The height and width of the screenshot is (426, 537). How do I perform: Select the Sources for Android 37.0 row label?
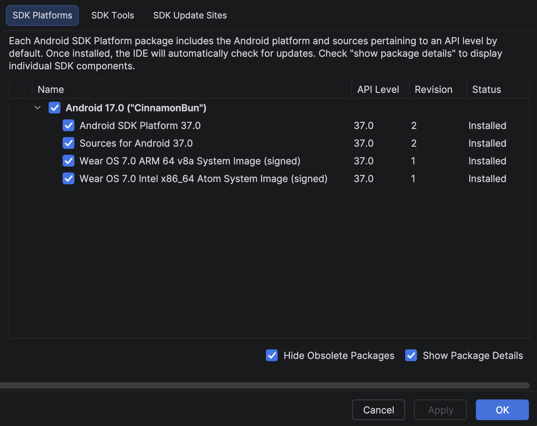tap(136, 143)
